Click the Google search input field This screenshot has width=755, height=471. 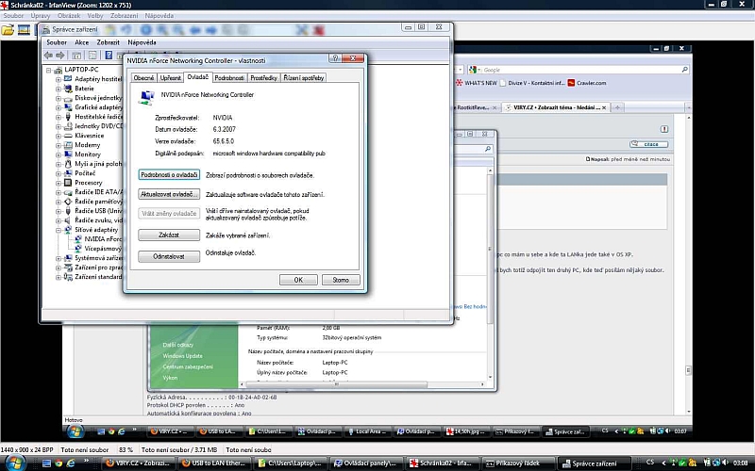[580, 70]
